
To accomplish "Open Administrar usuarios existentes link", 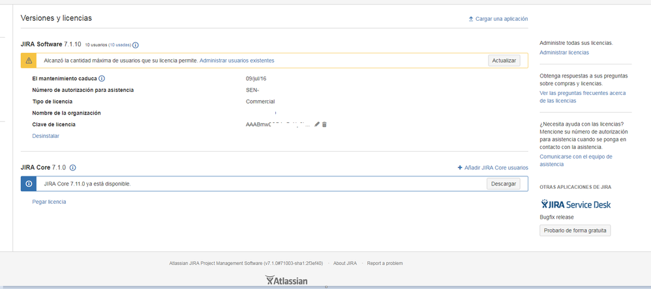I will click(237, 61).
